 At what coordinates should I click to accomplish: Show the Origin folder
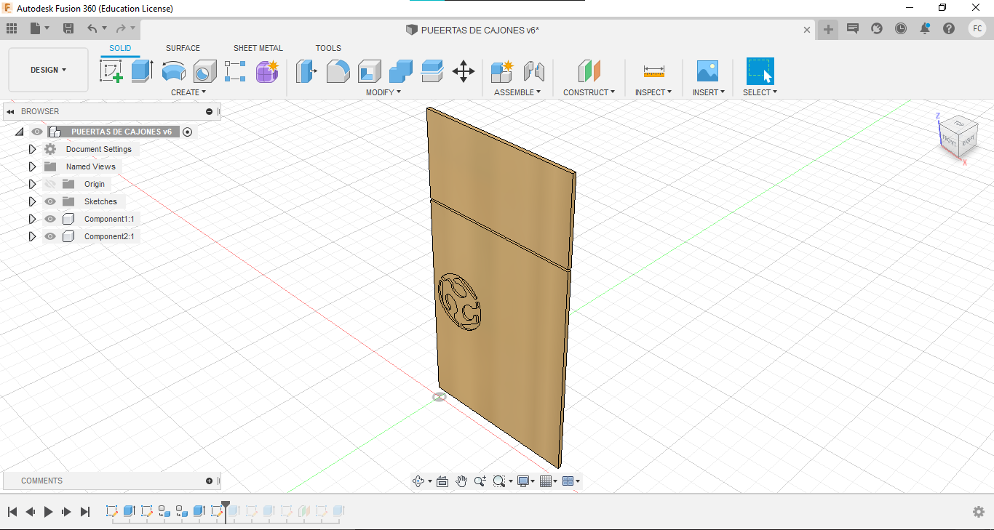(50, 184)
